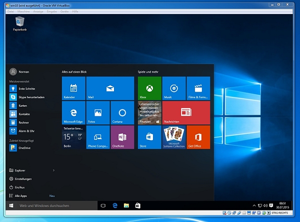Click the volume speaker tray icon
This screenshot has width=300, height=222.
[265, 205]
